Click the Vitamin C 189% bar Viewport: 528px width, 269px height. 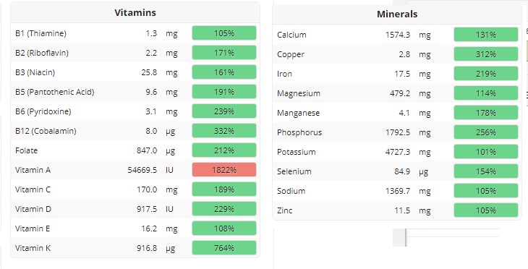[x=224, y=189]
